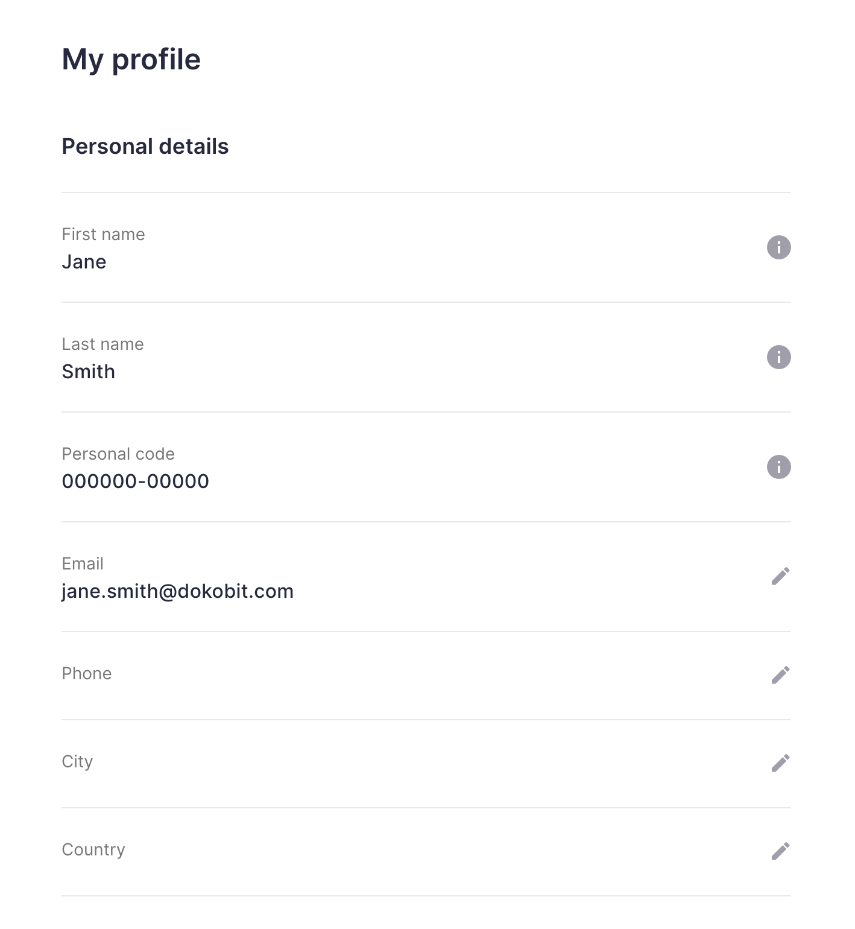Click the Email field label

pos(83,563)
